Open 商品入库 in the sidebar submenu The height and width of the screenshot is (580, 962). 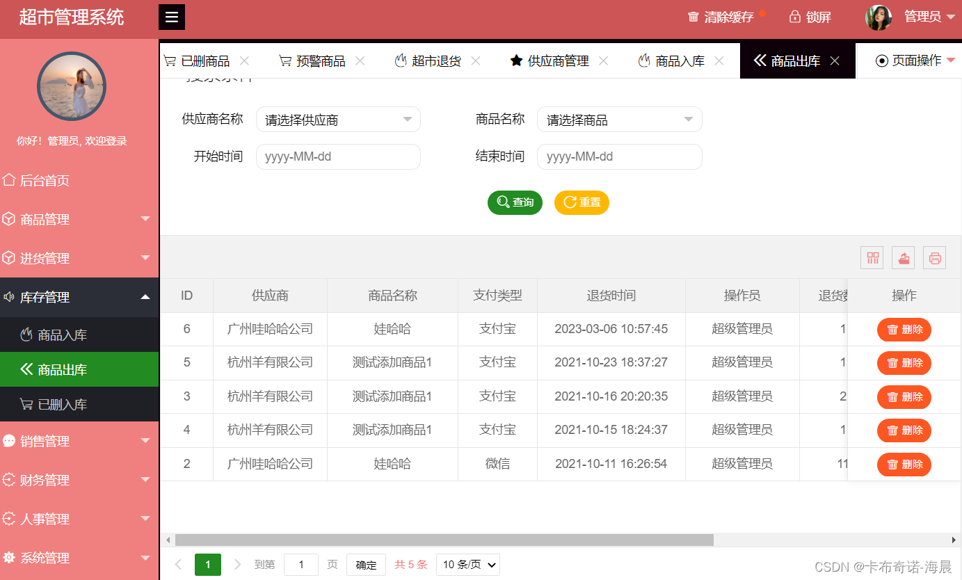[79, 335]
